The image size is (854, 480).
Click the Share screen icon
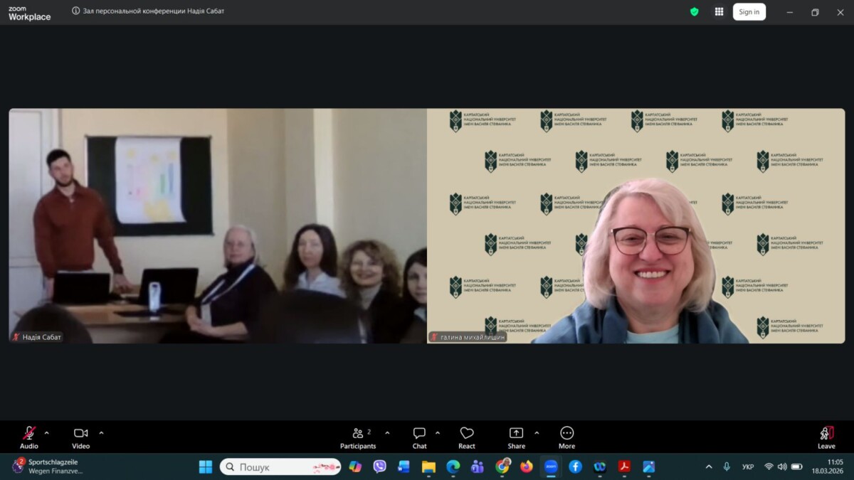tap(516, 437)
